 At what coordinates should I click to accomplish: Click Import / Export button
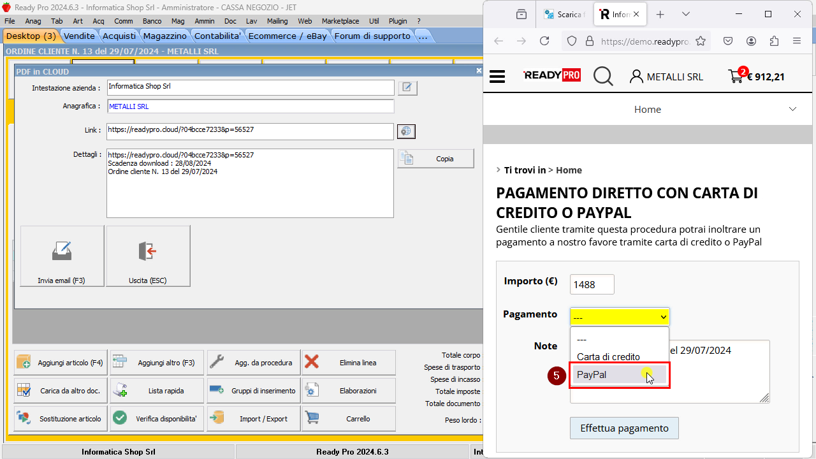pyautogui.click(x=253, y=419)
